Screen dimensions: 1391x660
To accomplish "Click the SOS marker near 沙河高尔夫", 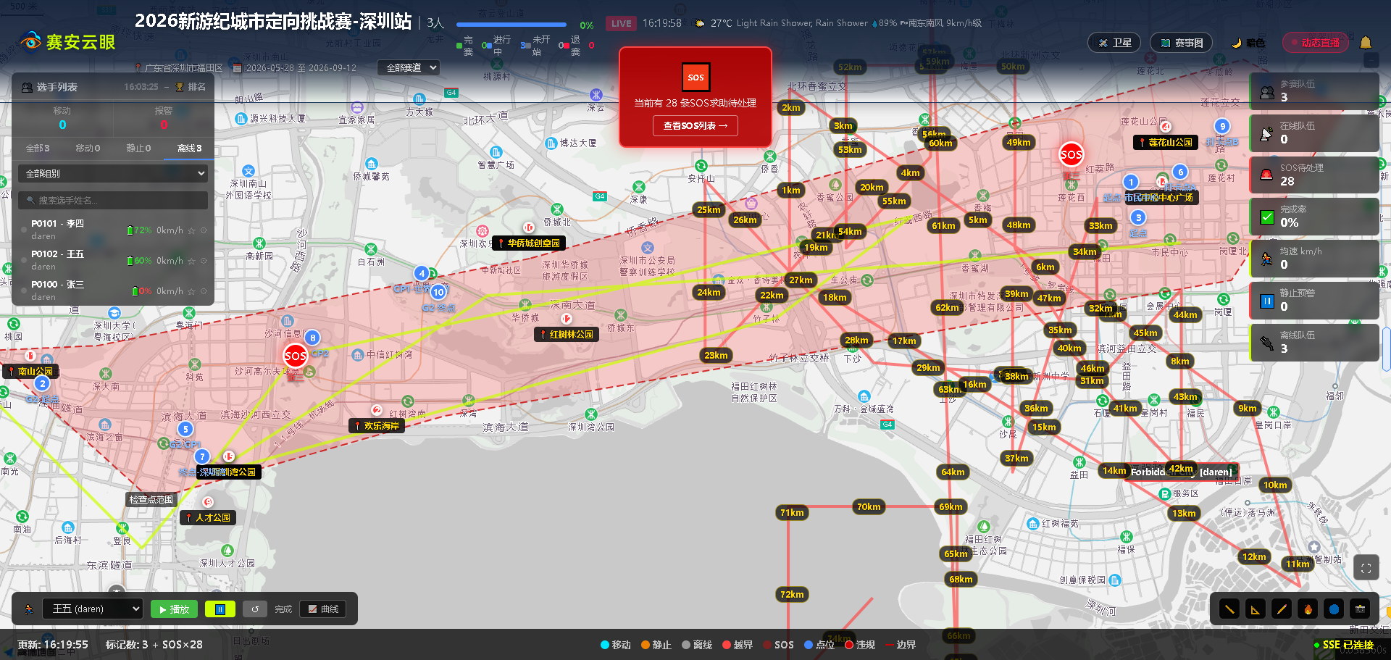I will (x=295, y=356).
